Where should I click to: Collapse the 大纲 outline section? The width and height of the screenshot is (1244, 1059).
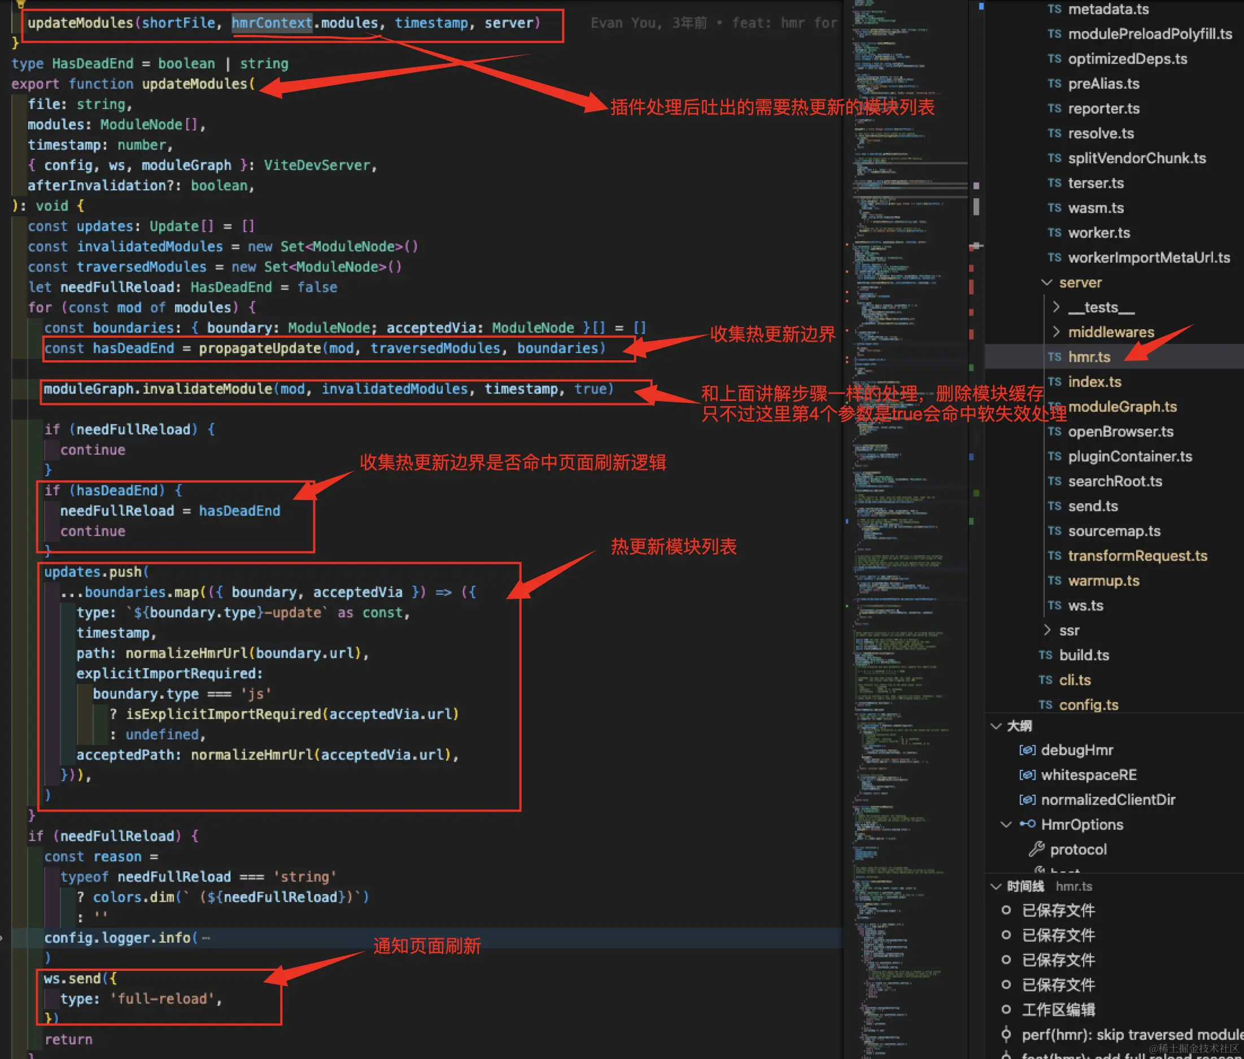point(996,726)
